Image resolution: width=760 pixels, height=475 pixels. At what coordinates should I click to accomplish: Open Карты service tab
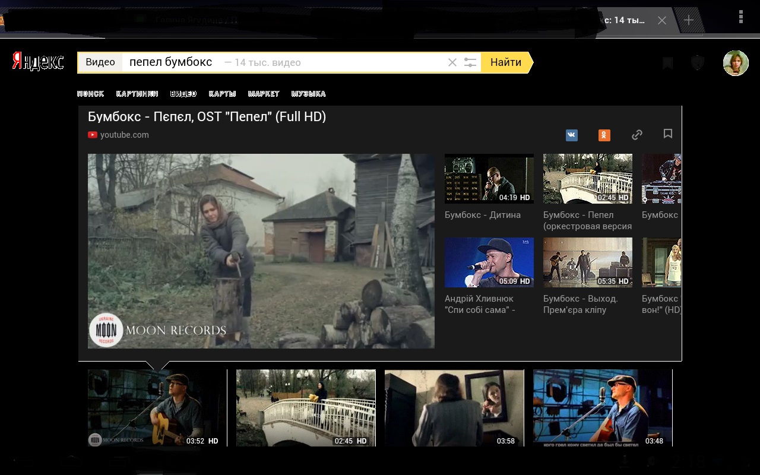[x=222, y=94]
